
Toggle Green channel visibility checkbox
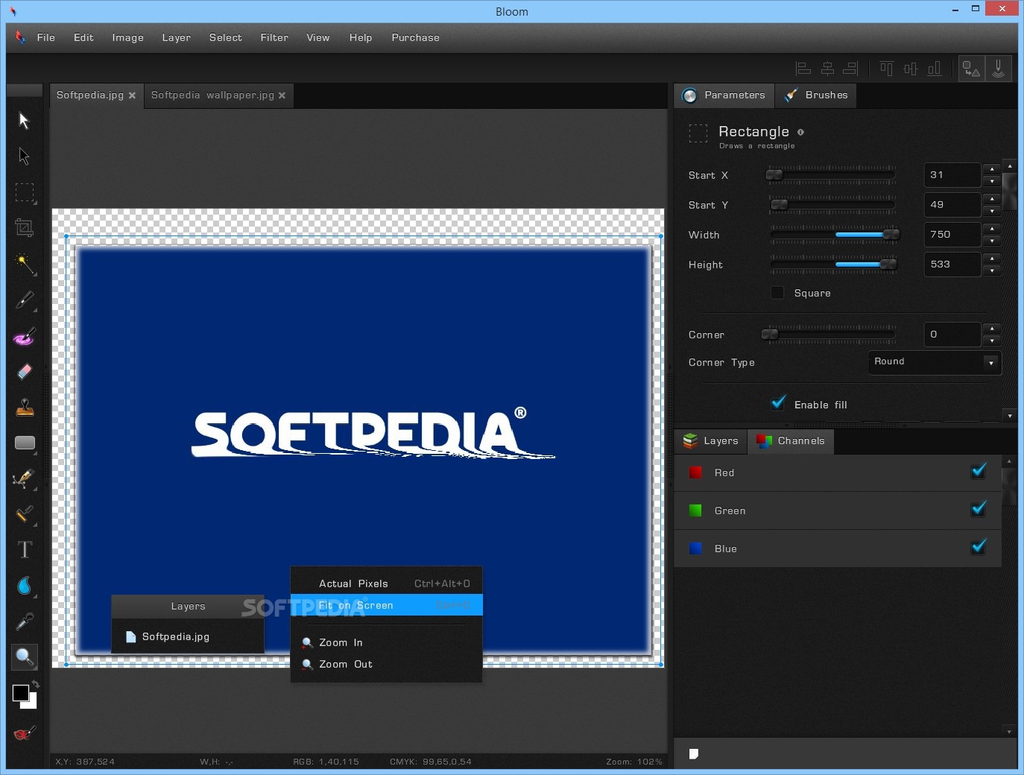point(979,509)
